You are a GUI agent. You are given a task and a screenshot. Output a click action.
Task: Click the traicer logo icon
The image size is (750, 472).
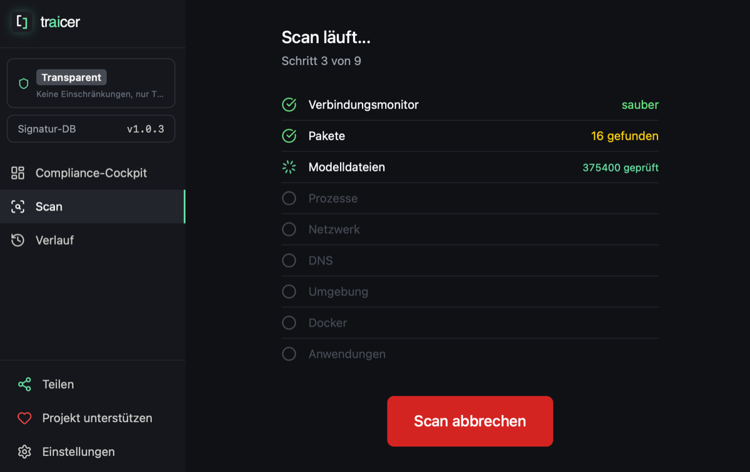[21, 22]
